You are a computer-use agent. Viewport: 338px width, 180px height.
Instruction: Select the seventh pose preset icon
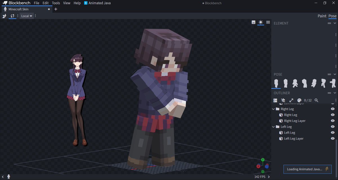[x=332, y=83]
